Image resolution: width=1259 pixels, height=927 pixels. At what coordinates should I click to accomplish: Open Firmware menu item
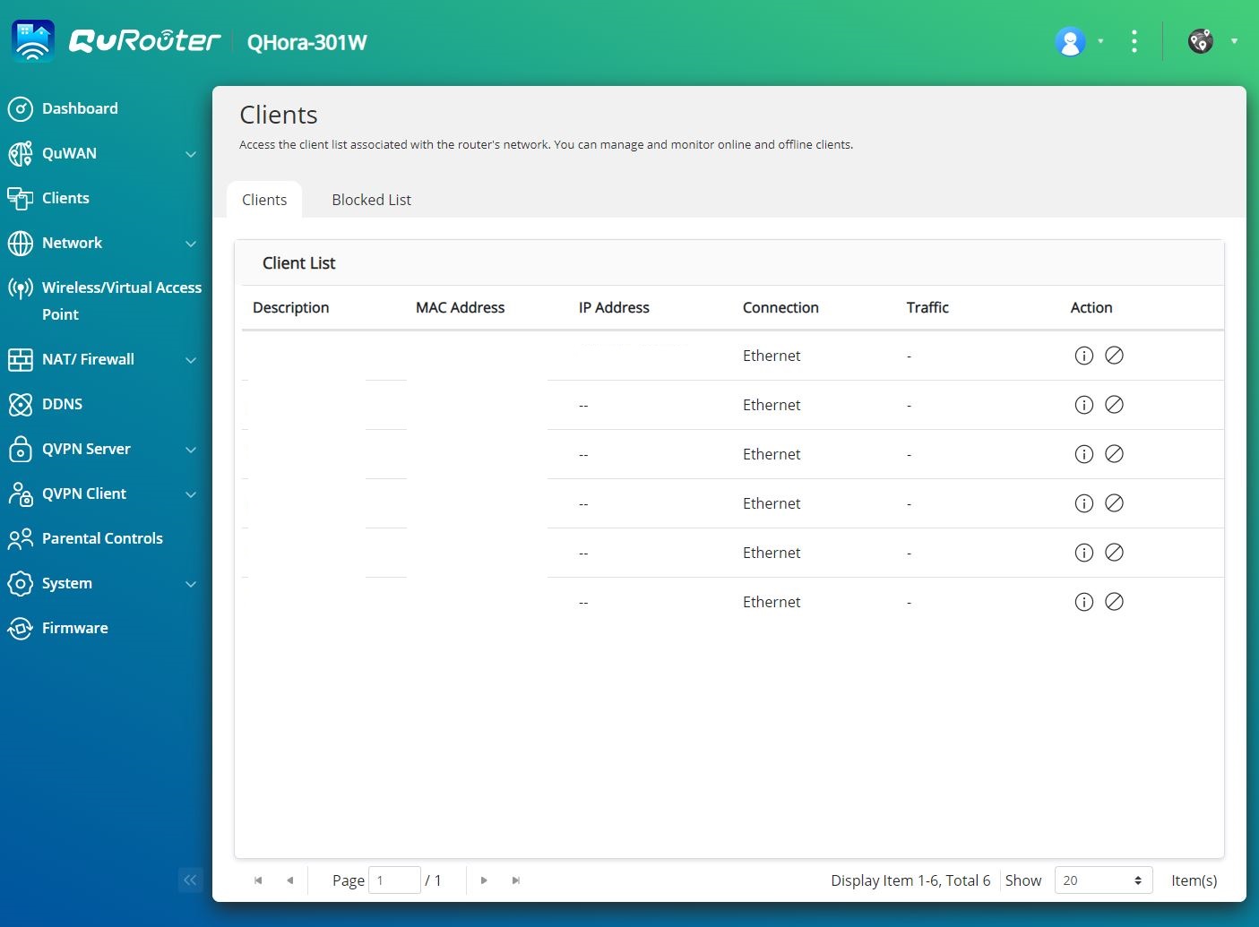[75, 628]
